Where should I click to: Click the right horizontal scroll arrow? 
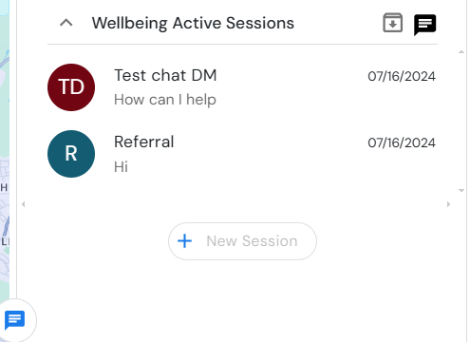[448, 204]
